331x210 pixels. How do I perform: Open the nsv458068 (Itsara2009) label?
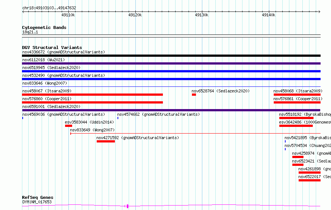[298, 91]
